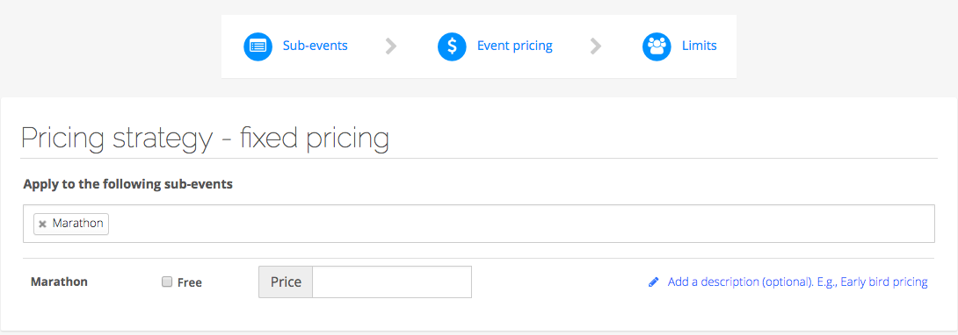Add an optional pricing description
The image size is (958, 335).
(x=798, y=282)
